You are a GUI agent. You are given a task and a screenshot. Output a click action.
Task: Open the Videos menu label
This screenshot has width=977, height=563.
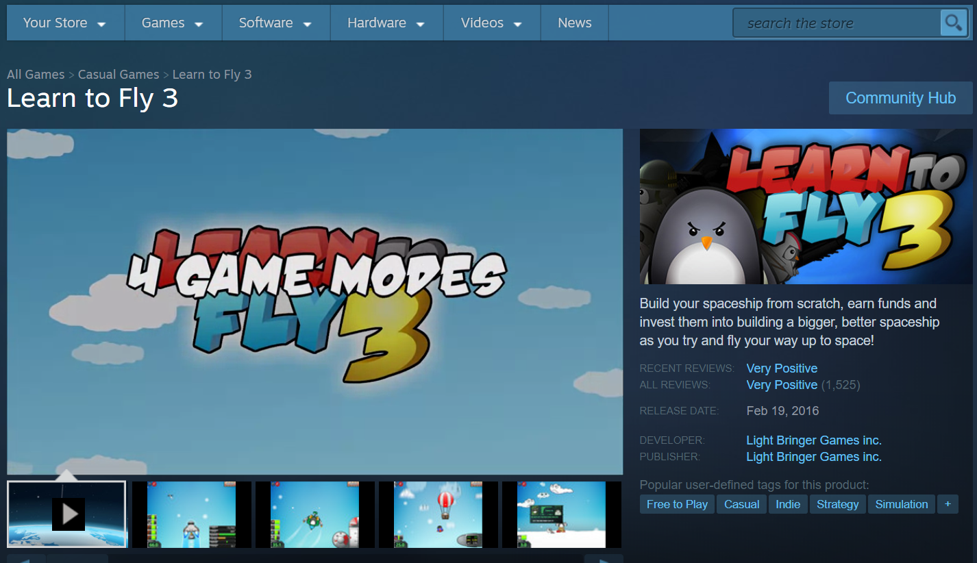[x=482, y=23]
